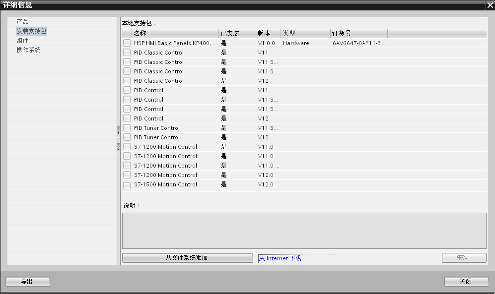Open the 从 Internet 下载 link
This screenshot has width=495, height=294.
[x=280, y=258]
